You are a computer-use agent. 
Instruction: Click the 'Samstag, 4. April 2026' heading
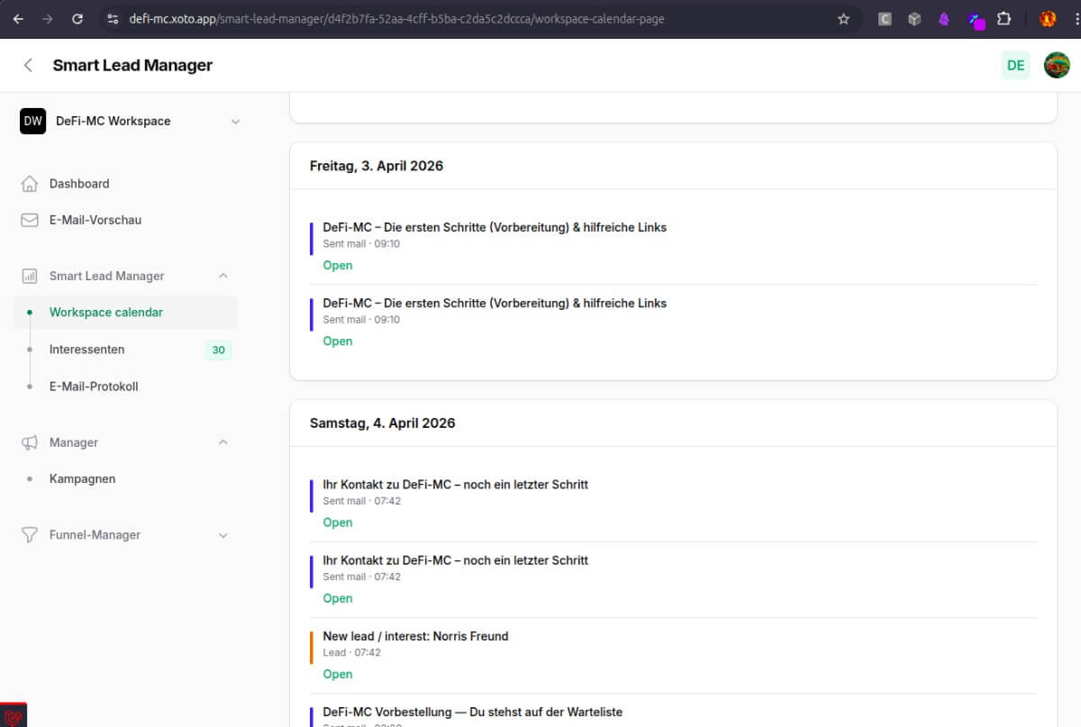[x=382, y=423]
